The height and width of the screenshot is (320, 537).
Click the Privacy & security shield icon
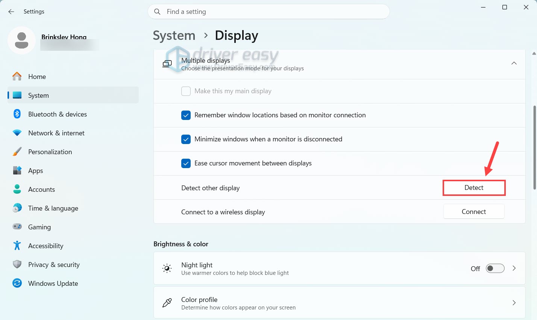(x=17, y=264)
